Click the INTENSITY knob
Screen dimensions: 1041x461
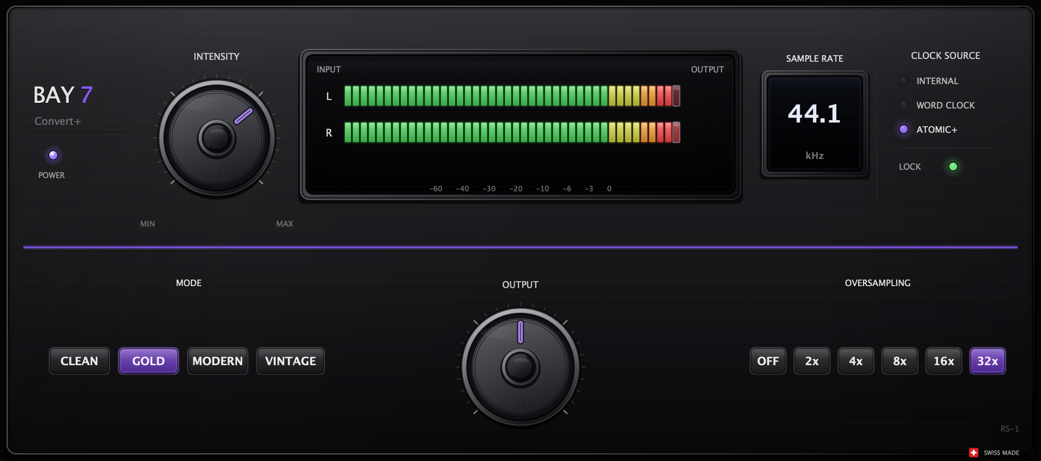(x=217, y=138)
